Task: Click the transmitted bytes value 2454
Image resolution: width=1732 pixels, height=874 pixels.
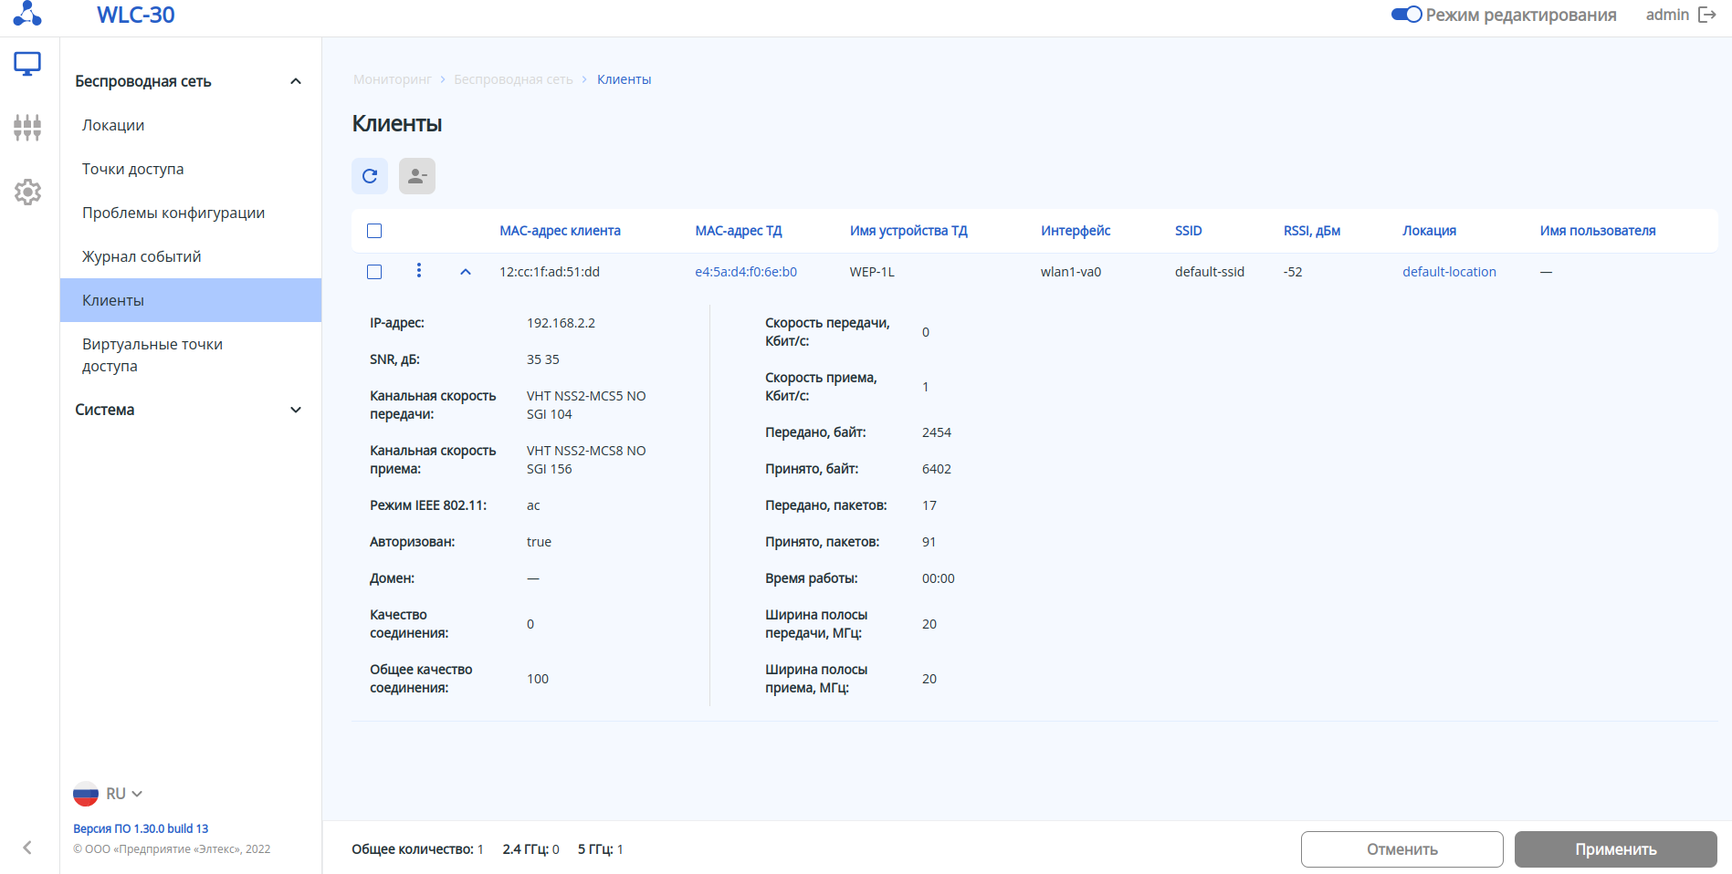Action: pos(937,432)
